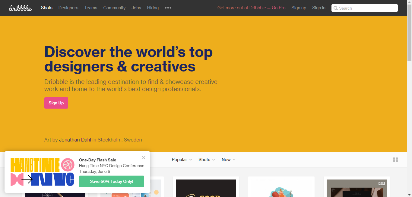Click the pink Sign Up button
The image size is (412, 197).
[x=56, y=103]
